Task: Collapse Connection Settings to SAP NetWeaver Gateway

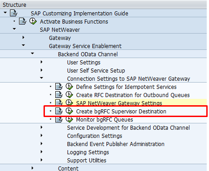Action: (x=41, y=78)
